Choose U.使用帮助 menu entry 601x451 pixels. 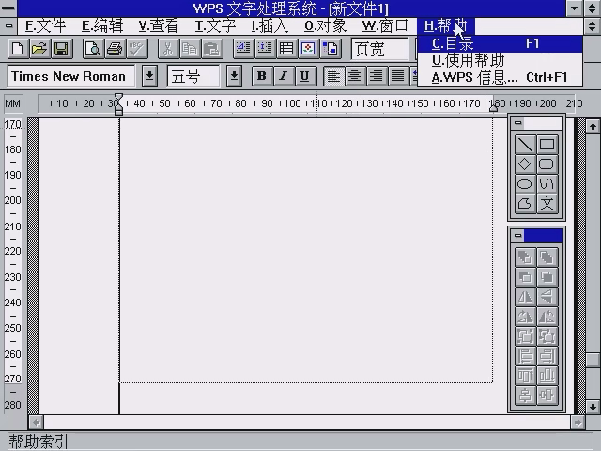[500, 60]
